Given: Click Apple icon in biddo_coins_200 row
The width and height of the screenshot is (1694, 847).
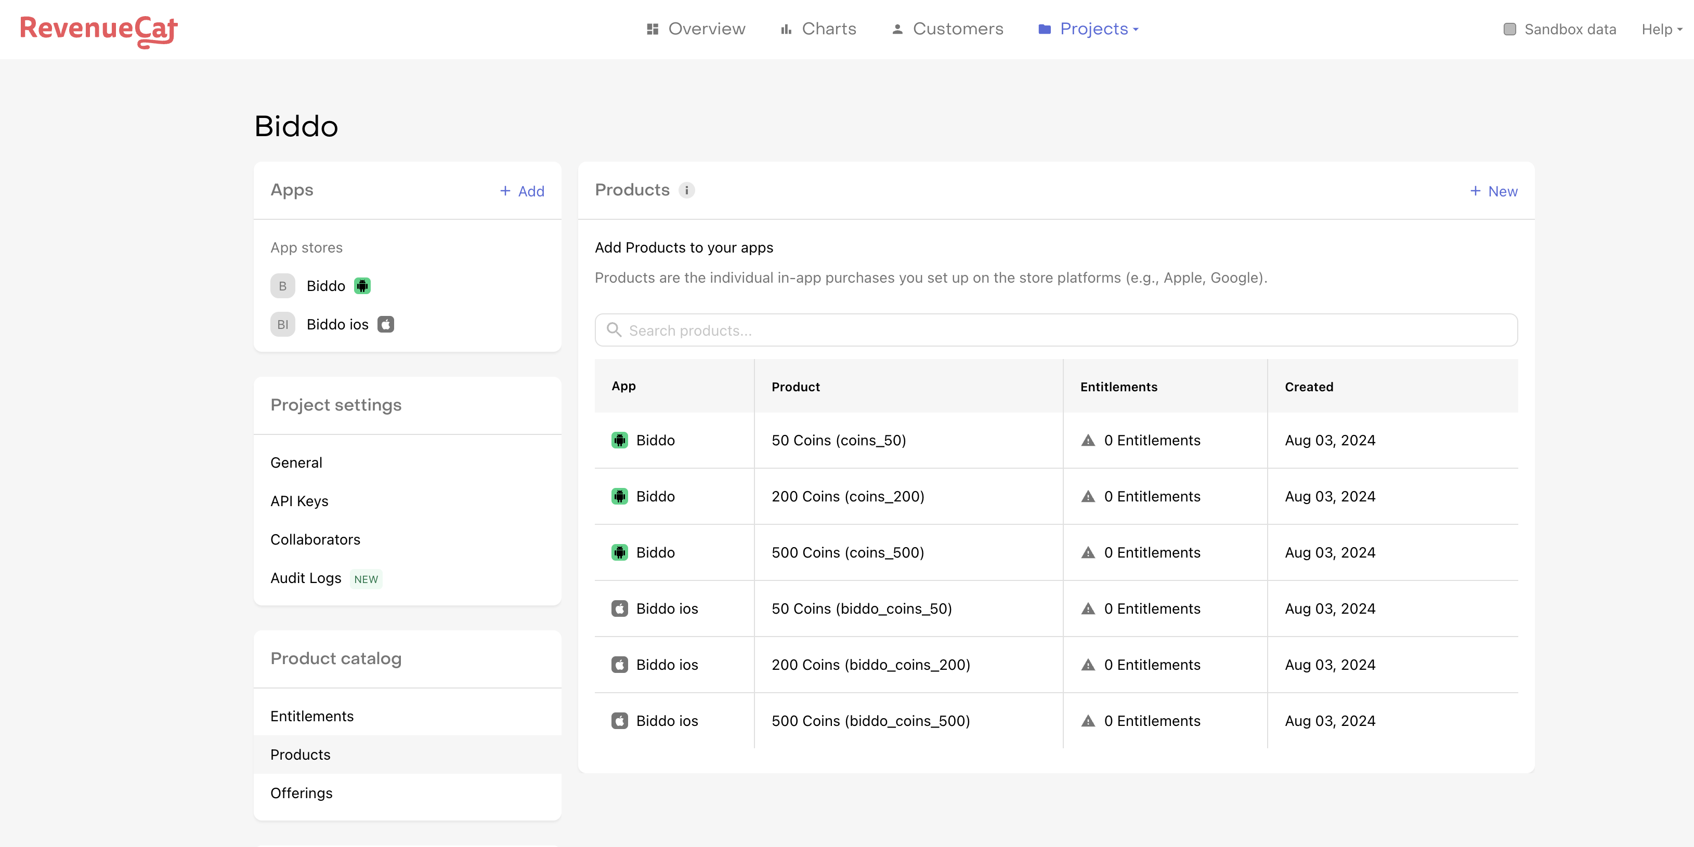Looking at the screenshot, I should [619, 665].
